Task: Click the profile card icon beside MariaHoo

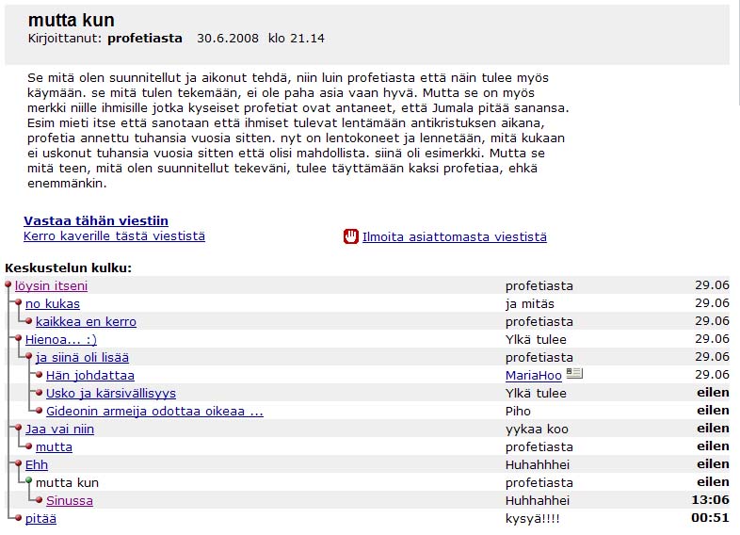Action: pyautogui.click(x=574, y=374)
